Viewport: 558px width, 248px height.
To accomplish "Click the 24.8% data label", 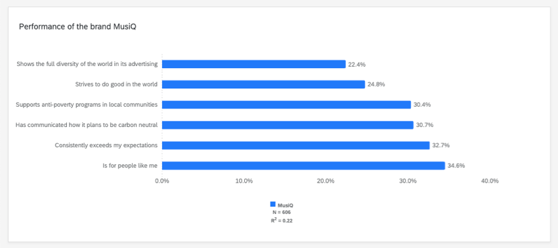I will pos(377,84).
